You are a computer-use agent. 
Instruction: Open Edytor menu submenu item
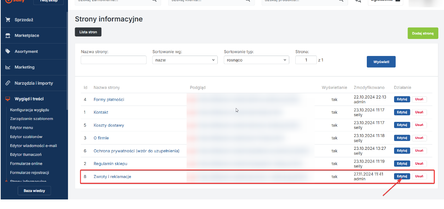click(x=22, y=128)
